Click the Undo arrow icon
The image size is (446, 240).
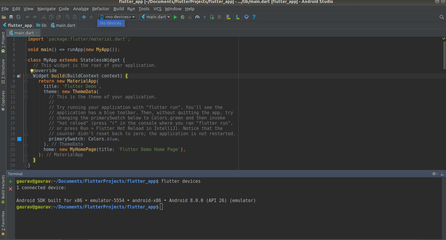tap(27, 17)
